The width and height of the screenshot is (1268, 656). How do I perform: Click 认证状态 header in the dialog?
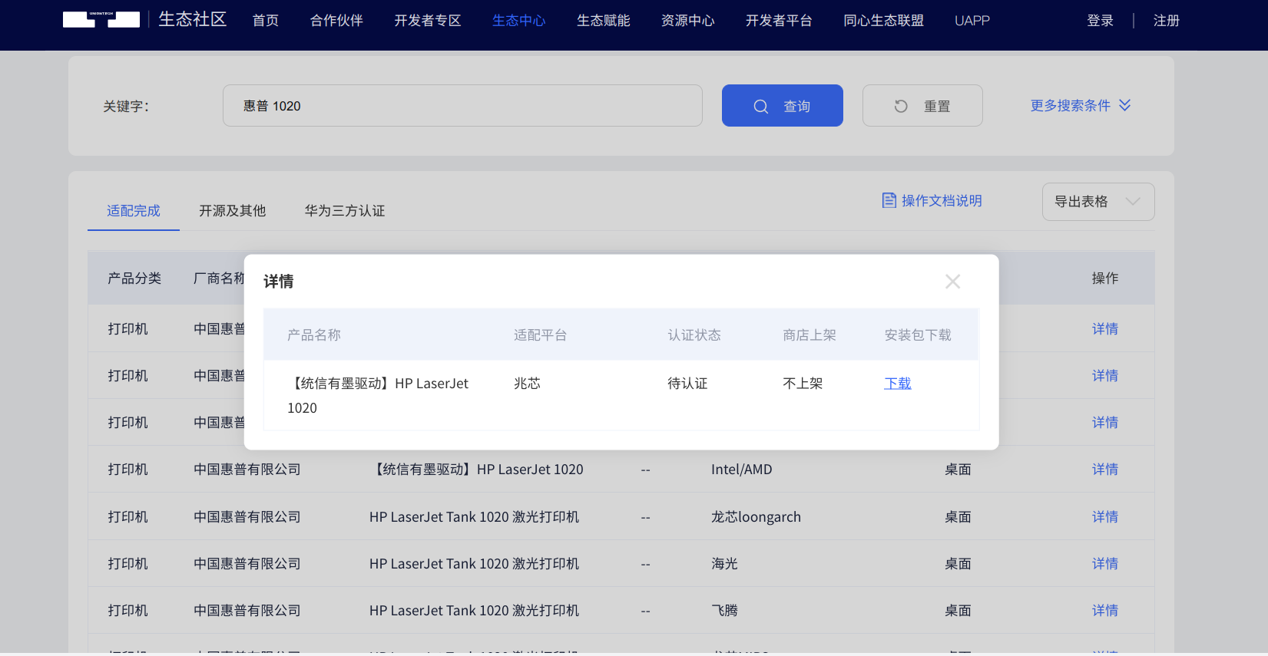pos(694,335)
